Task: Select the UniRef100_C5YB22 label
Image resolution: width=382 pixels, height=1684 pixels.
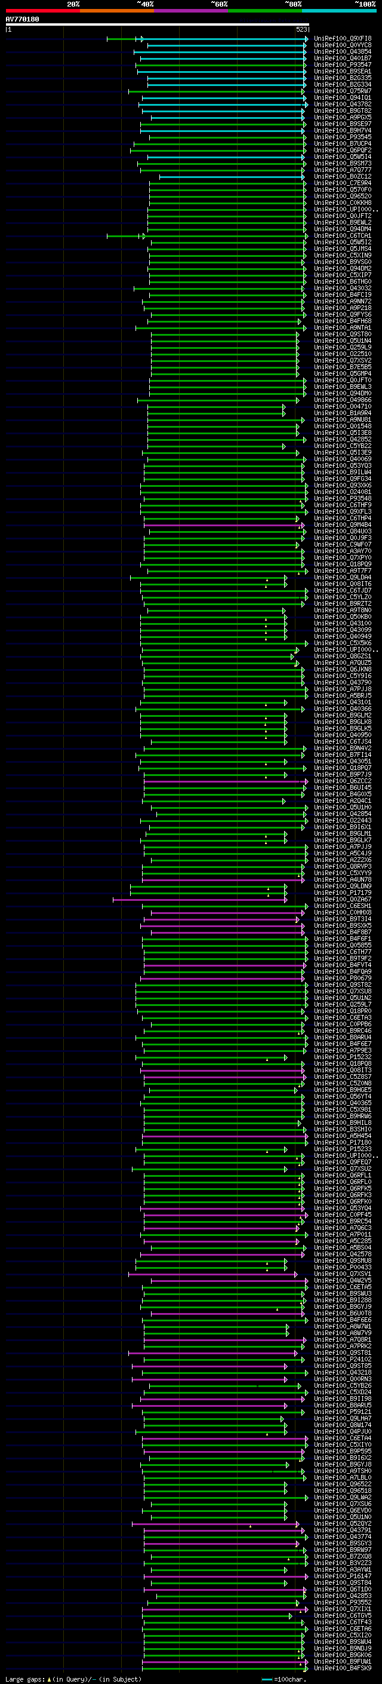Action: tap(342, 446)
